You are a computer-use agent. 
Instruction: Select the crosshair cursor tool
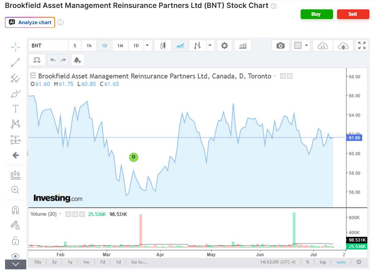[x=15, y=47]
